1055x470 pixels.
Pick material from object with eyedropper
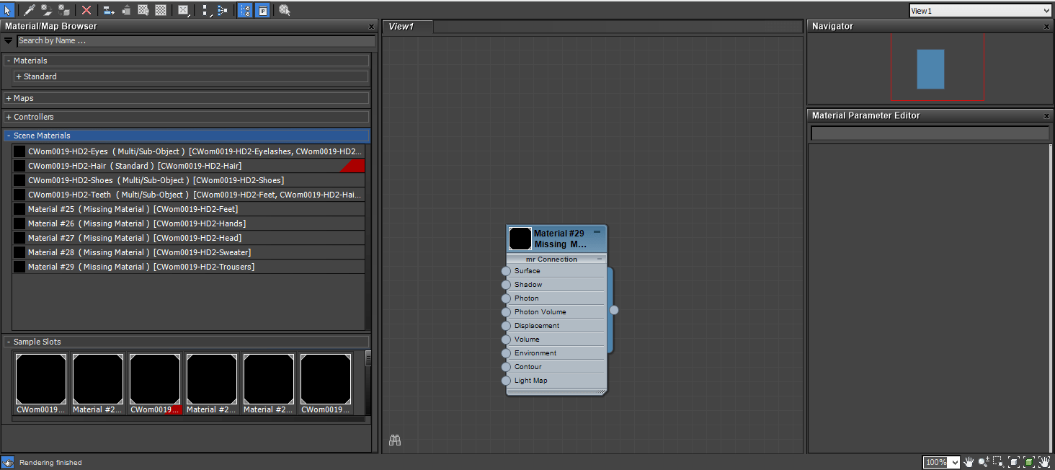[x=28, y=10]
